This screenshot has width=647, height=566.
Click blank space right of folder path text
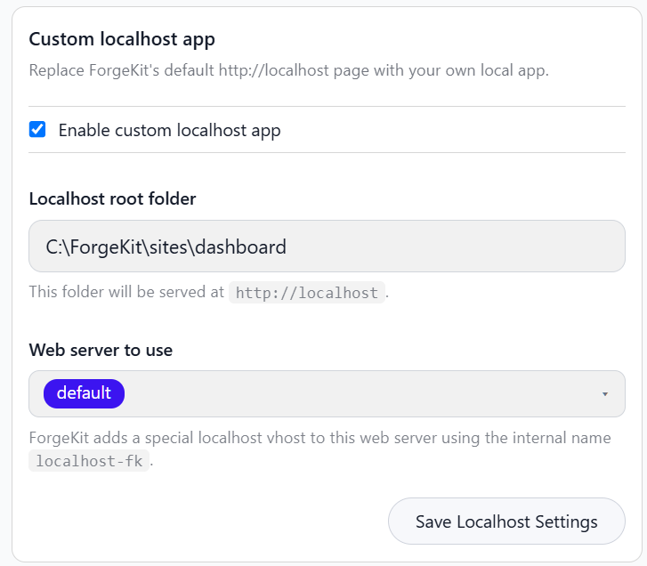[x=454, y=247]
